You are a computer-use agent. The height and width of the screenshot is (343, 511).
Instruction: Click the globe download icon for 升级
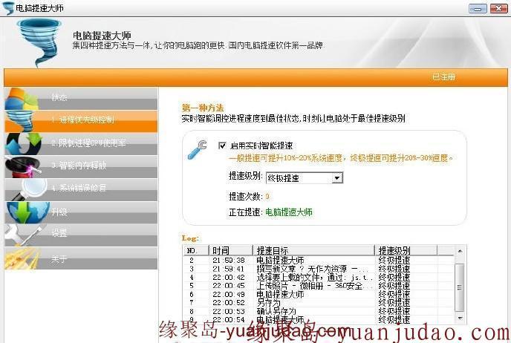[x=22, y=211]
